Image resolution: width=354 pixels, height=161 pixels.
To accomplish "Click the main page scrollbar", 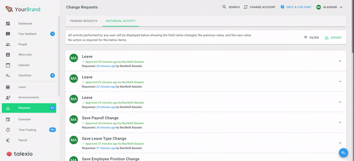I will [353, 27].
